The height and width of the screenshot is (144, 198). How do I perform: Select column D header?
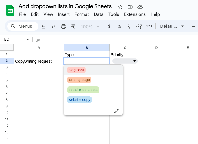(x=156, y=48)
